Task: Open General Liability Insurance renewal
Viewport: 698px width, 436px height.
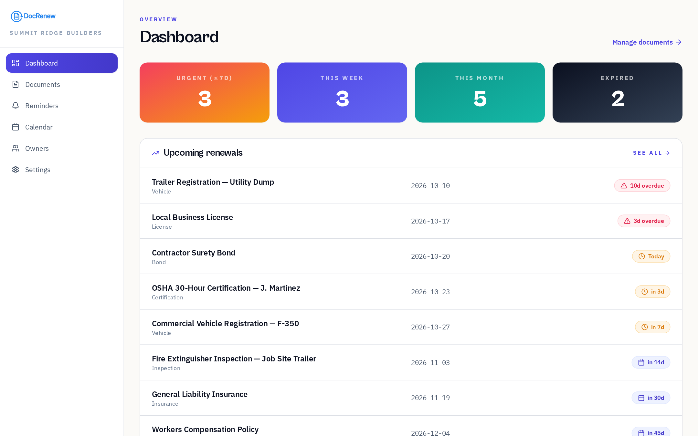Action: click(411, 398)
